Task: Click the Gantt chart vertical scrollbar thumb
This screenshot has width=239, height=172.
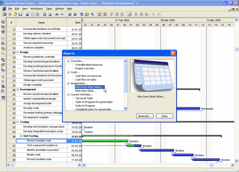Action: tap(236, 49)
